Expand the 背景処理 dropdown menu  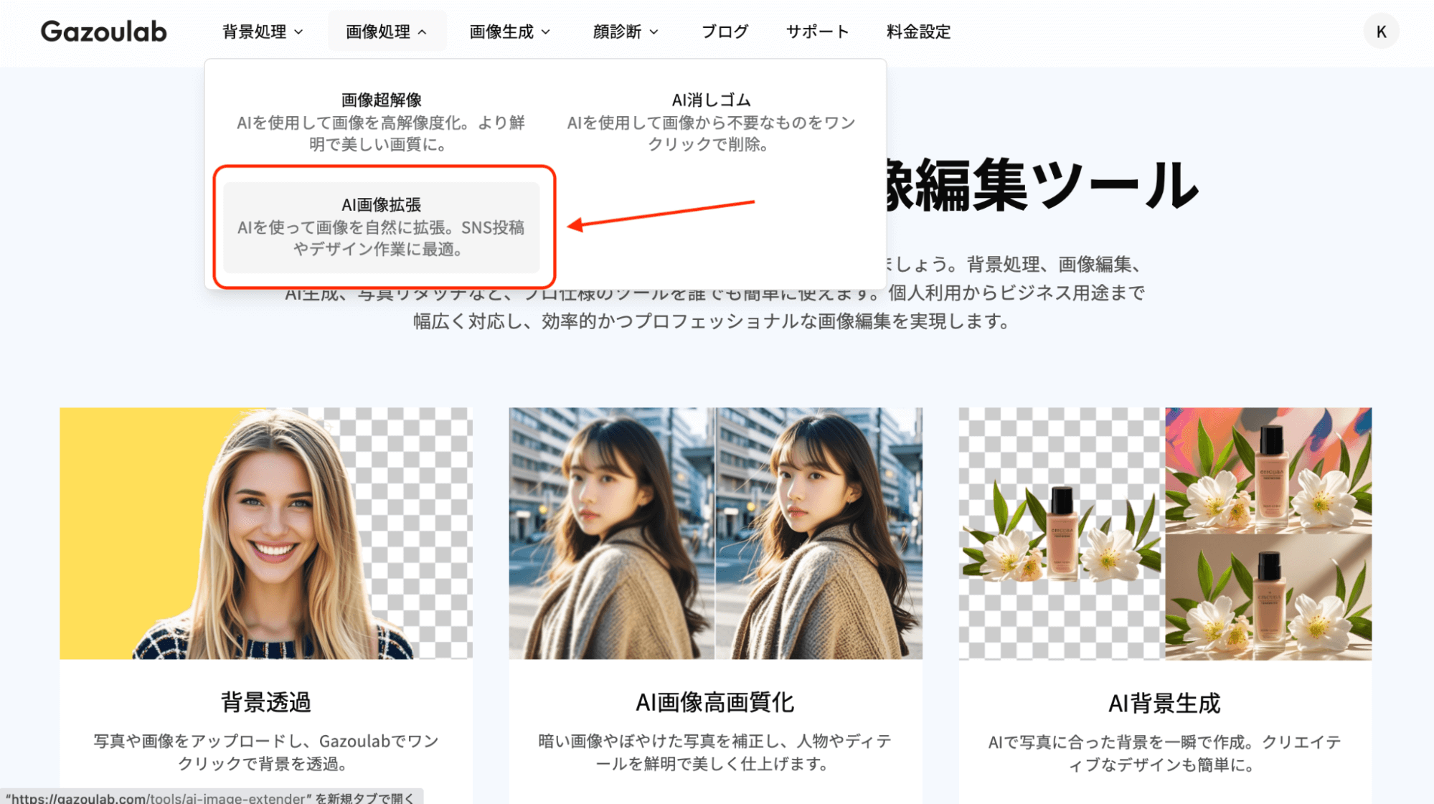pyautogui.click(x=263, y=32)
